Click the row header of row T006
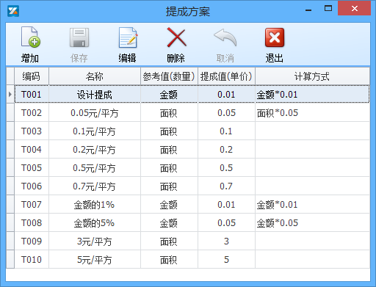Viewport: 376px width, 287px height. (x=10, y=186)
